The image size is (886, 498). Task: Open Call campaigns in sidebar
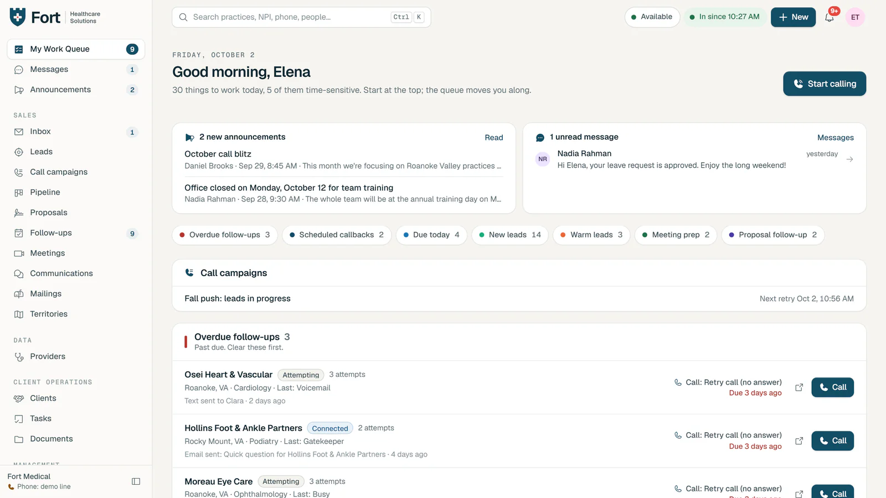pos(76,172)
